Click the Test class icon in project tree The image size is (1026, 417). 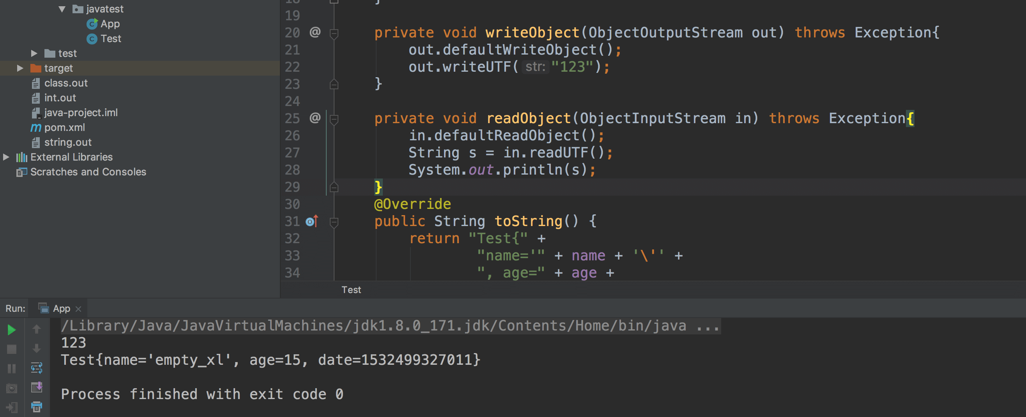[92, 39]
